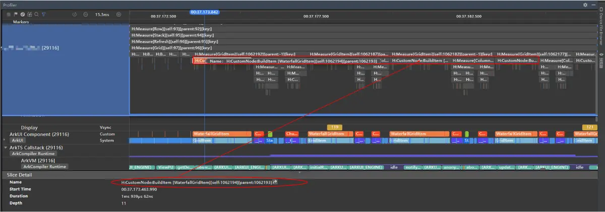The image size is (605, 212).
Task: Select the H:Measure[Row] slice in timeline
Action: tap(365, 29)
